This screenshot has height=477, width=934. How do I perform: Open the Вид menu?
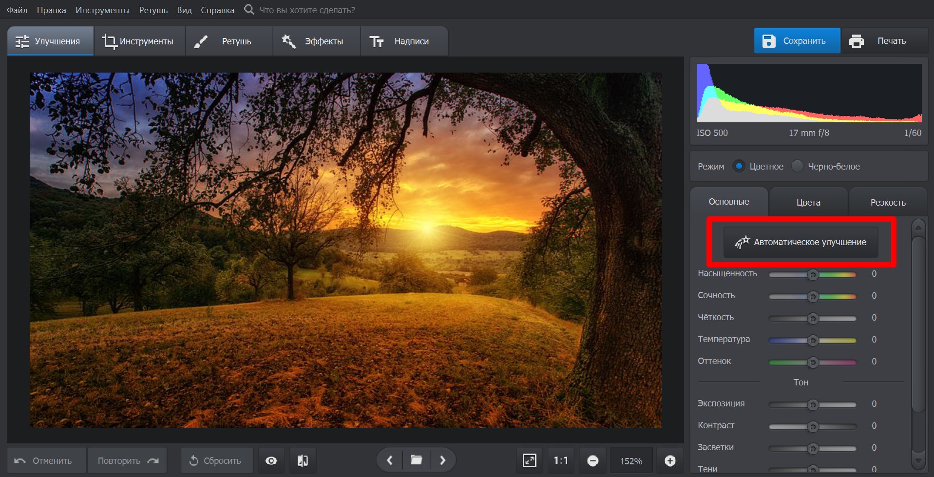point(184,10)
